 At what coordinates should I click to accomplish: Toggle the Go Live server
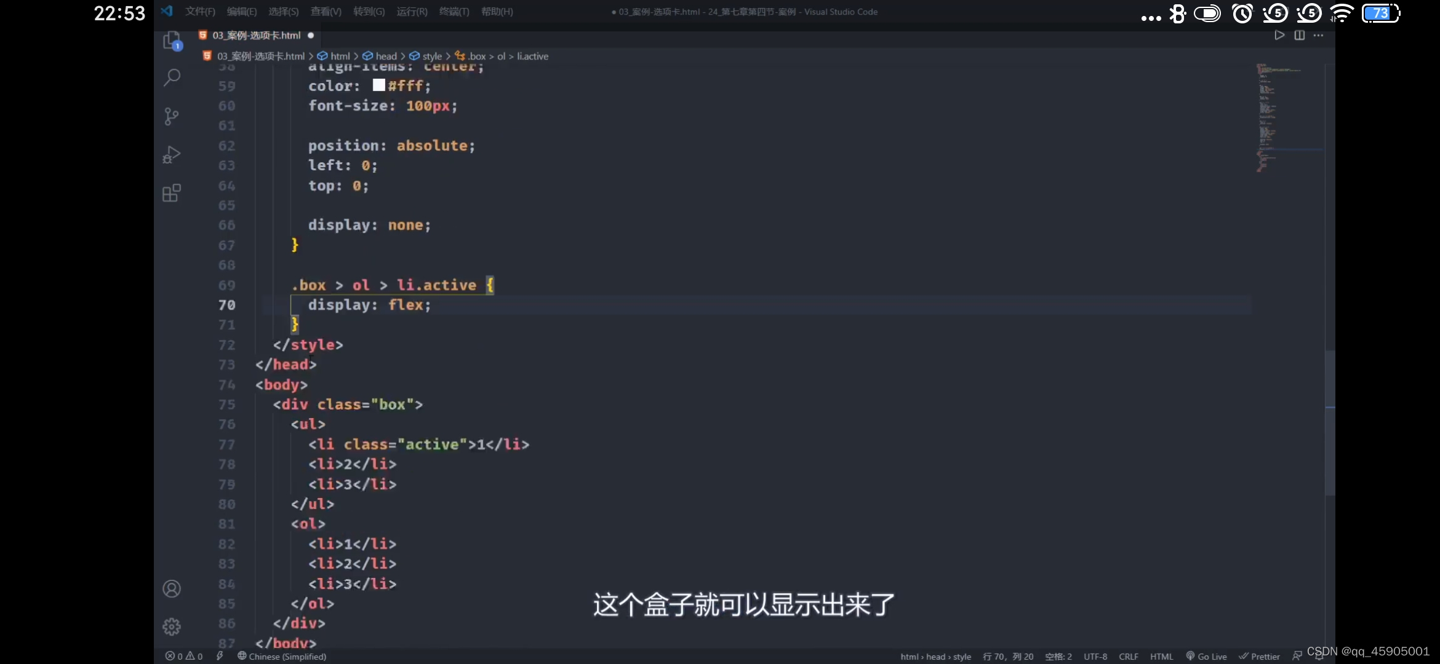point(1206,656)
